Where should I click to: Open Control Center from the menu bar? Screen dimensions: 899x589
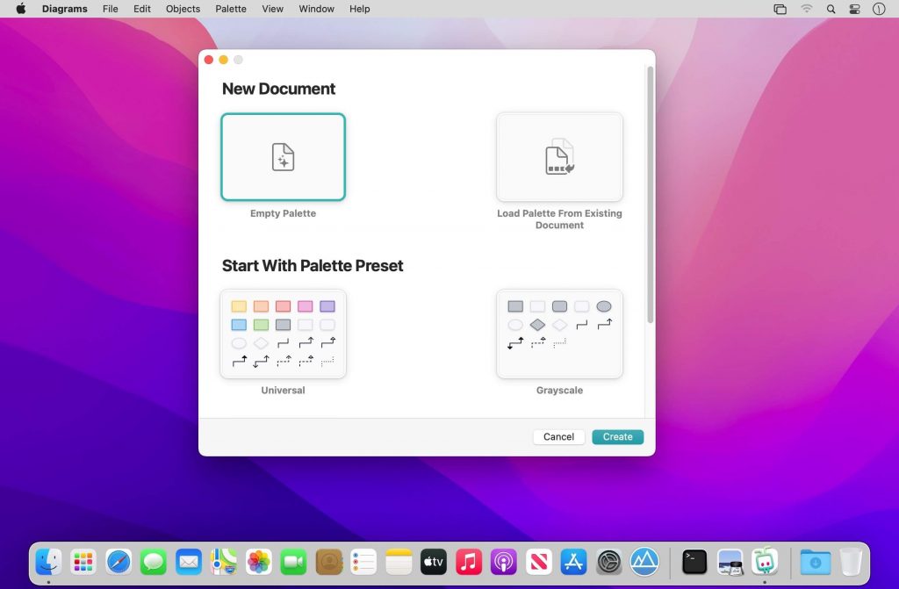click(x=855, y=9)
